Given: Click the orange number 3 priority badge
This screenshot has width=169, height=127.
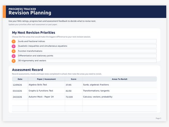Looking at the screenshot, I should click(14, 51).
